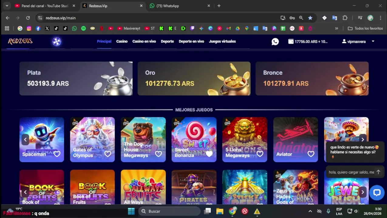Open the tab search dropdown chevron
The image size is (387, 218).
[x=7, y=6]
